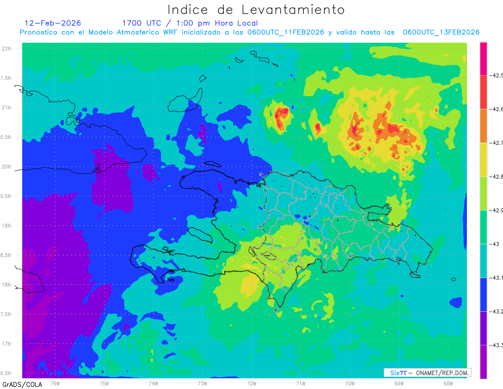503x389 pixels.
Task: Click the '68W' longitude label
Action: [448, 383]
